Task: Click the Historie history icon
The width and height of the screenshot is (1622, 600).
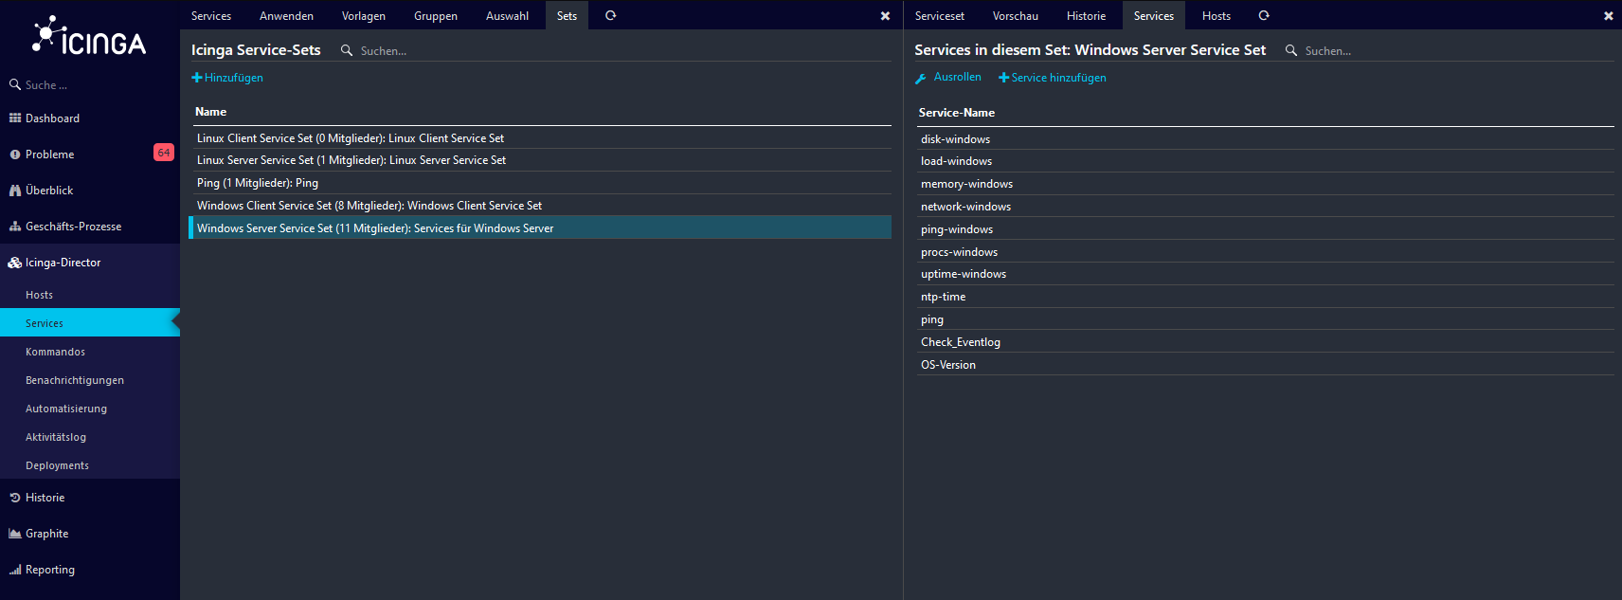Action: [x=15, y=498]
